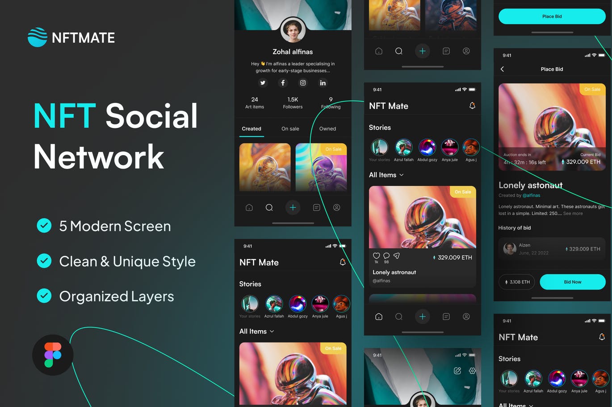Click the Twitter icon on Zohal's profile
The image size is (612, 407).
click(x=263, y=83)
